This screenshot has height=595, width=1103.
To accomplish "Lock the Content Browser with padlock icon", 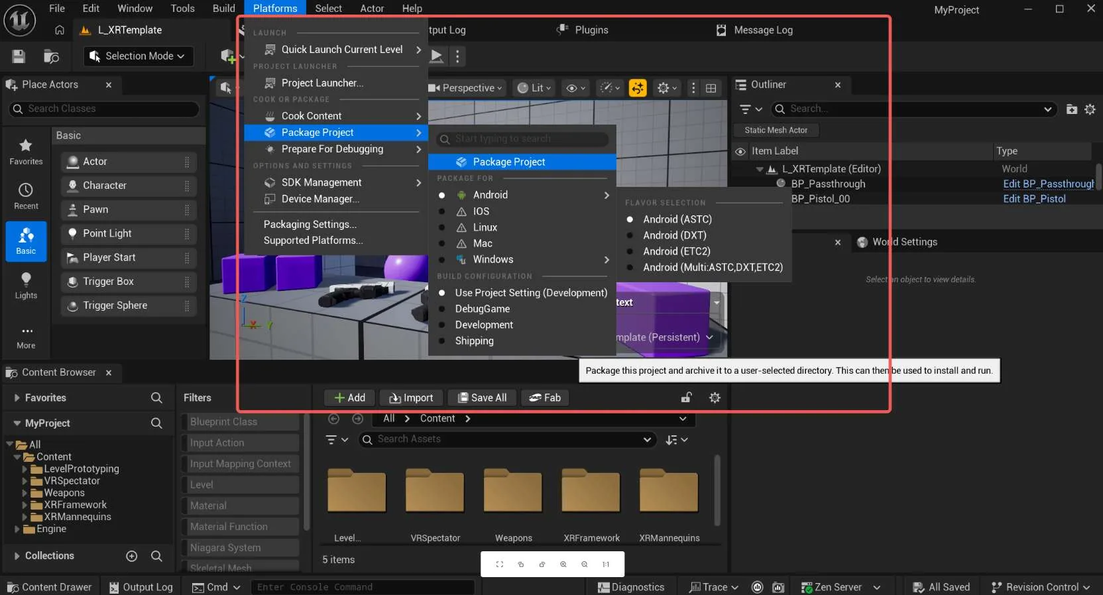I will [x=687, y=398].
